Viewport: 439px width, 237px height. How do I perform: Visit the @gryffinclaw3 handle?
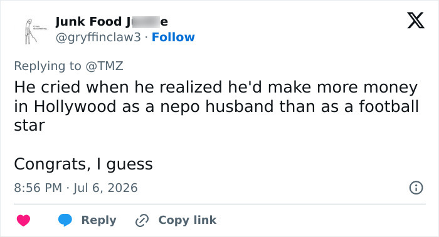point(98,37)
